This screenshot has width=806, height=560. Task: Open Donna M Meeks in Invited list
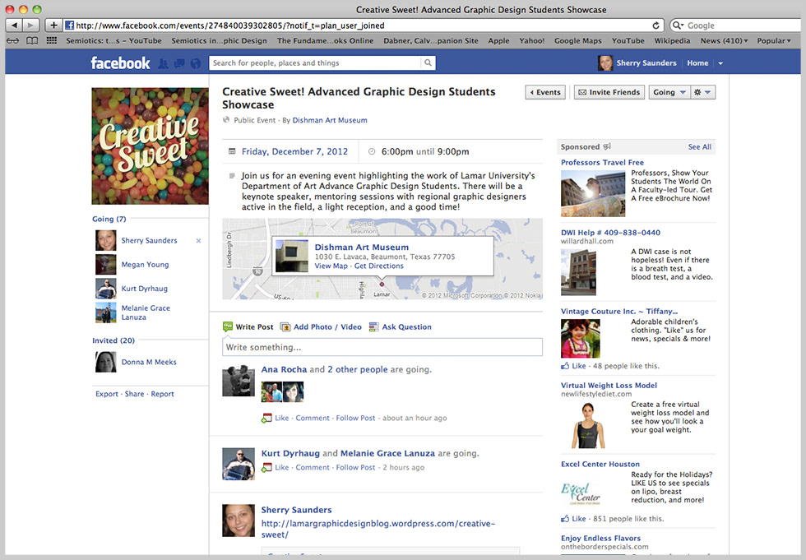149,362
